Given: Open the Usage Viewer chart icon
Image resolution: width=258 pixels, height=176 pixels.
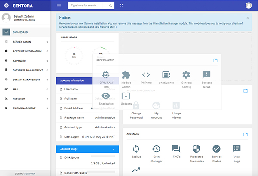Looking at the screenshot, I should [176, 105].
